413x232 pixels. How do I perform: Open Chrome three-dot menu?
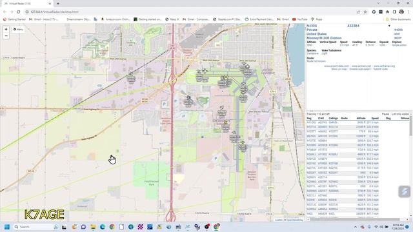pyautogui.click(x=408, y=12)
